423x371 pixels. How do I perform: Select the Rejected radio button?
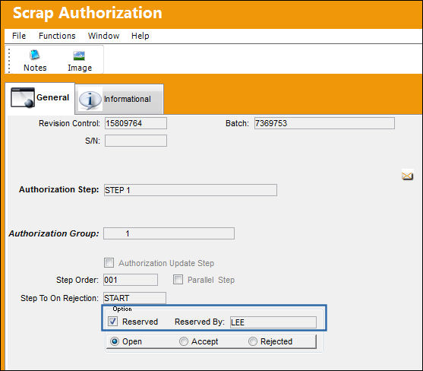(253, 341)
